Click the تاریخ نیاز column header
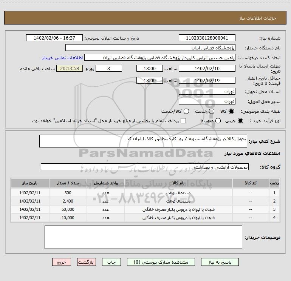The width and height of the screenshot is (291, 281). (x=30, y=183)
